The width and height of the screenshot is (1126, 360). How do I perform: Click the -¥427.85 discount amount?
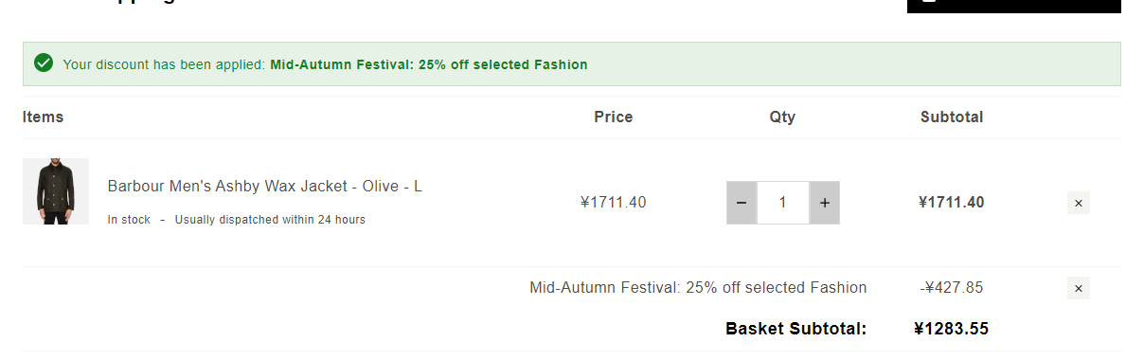(x=952, y=288)
